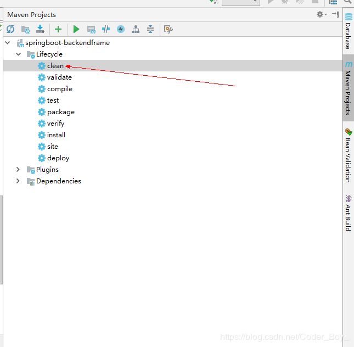
Task: Toggle offline mode icon
Action: 106,29
